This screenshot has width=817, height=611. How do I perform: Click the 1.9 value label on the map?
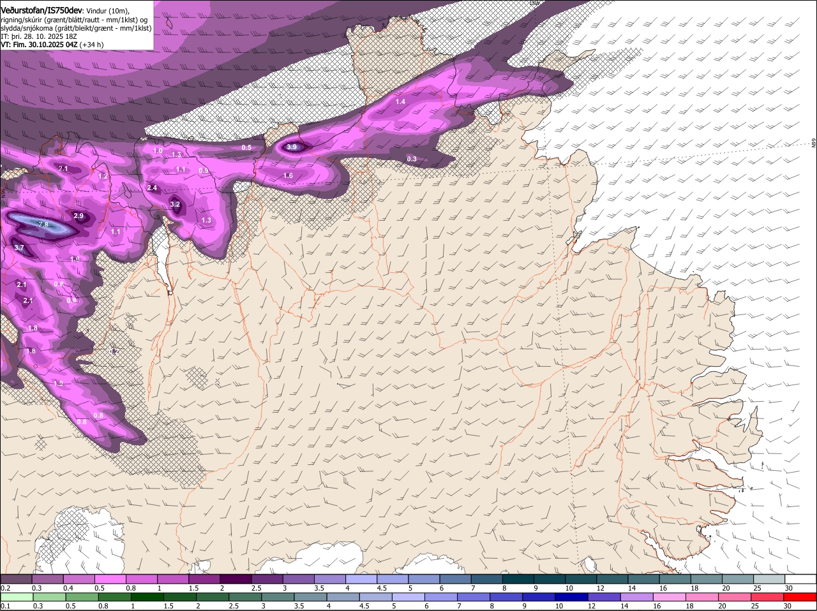[x=59, y=383]
